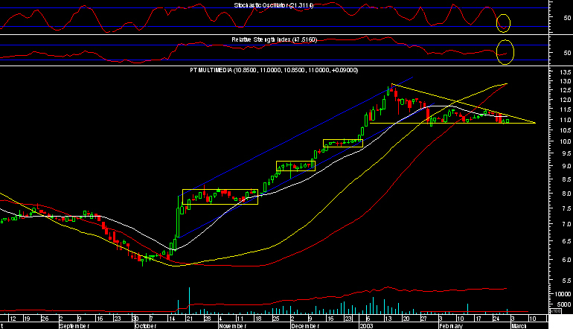Click the 5.5 price axis label
The height and width of the screenshot is (329, 573).
(567, 281)
